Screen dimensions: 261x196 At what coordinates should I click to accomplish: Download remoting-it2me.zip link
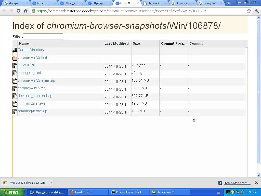point(32,111)
